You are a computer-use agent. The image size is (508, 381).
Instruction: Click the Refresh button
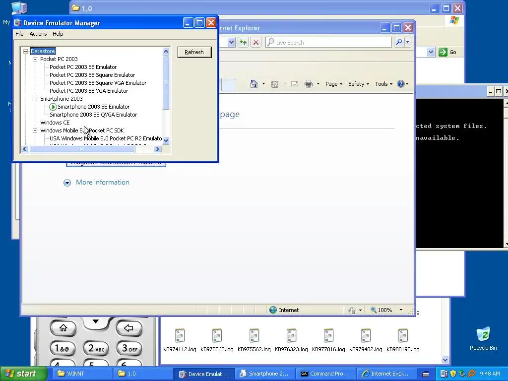(194, 52)
